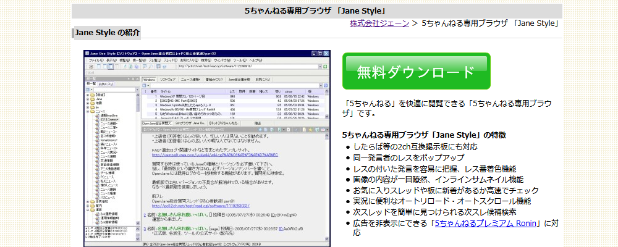Click the 'Jane Style の紹介' section heading

(107, 33)
